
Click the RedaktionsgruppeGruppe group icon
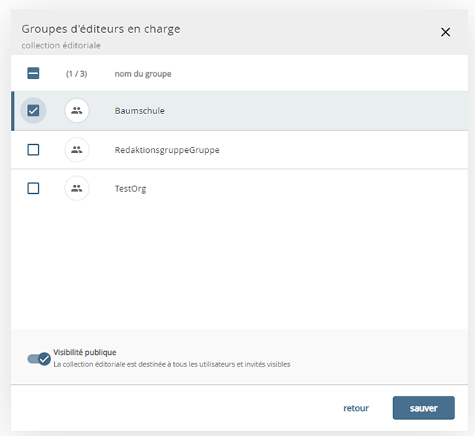(77, 150)
